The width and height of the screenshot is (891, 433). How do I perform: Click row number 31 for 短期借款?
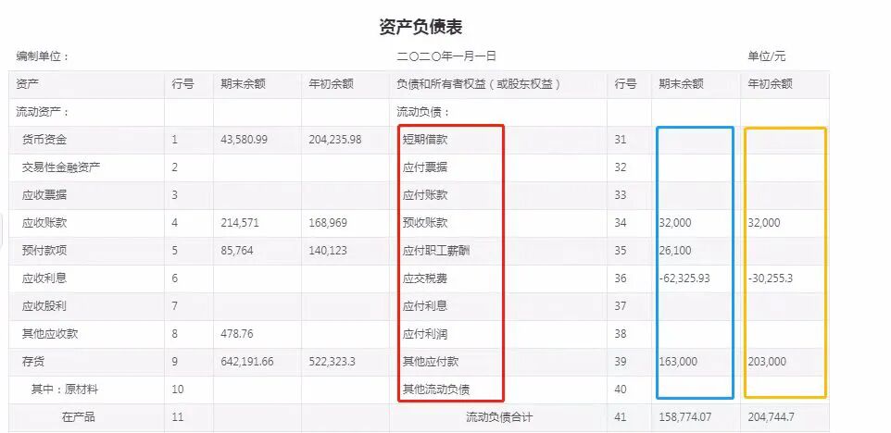[x=620, y=140]
